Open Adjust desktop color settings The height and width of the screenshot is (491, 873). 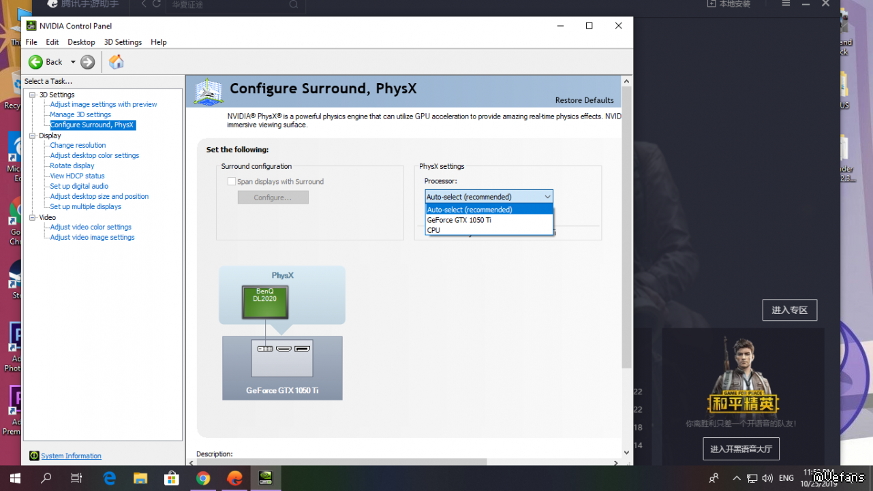coord(95,155)
